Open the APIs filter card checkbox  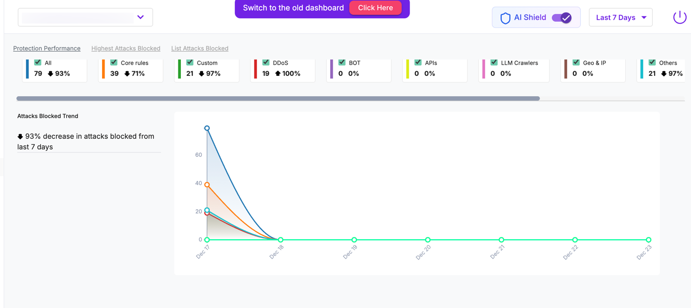417,62
